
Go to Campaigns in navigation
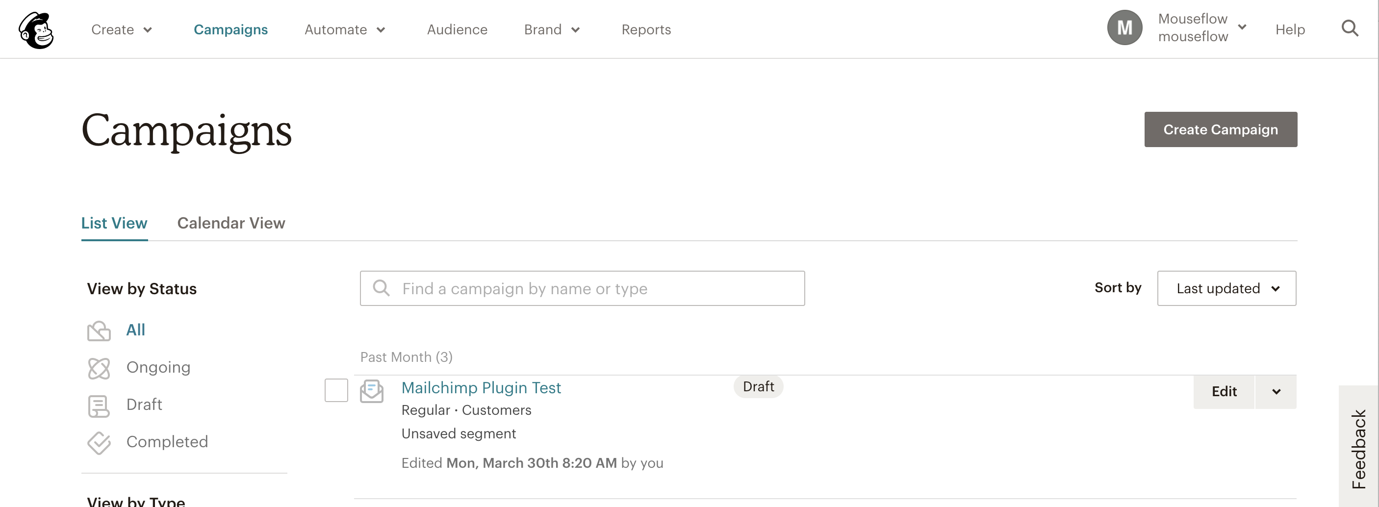pyautogui.click(x=230, y=29)
